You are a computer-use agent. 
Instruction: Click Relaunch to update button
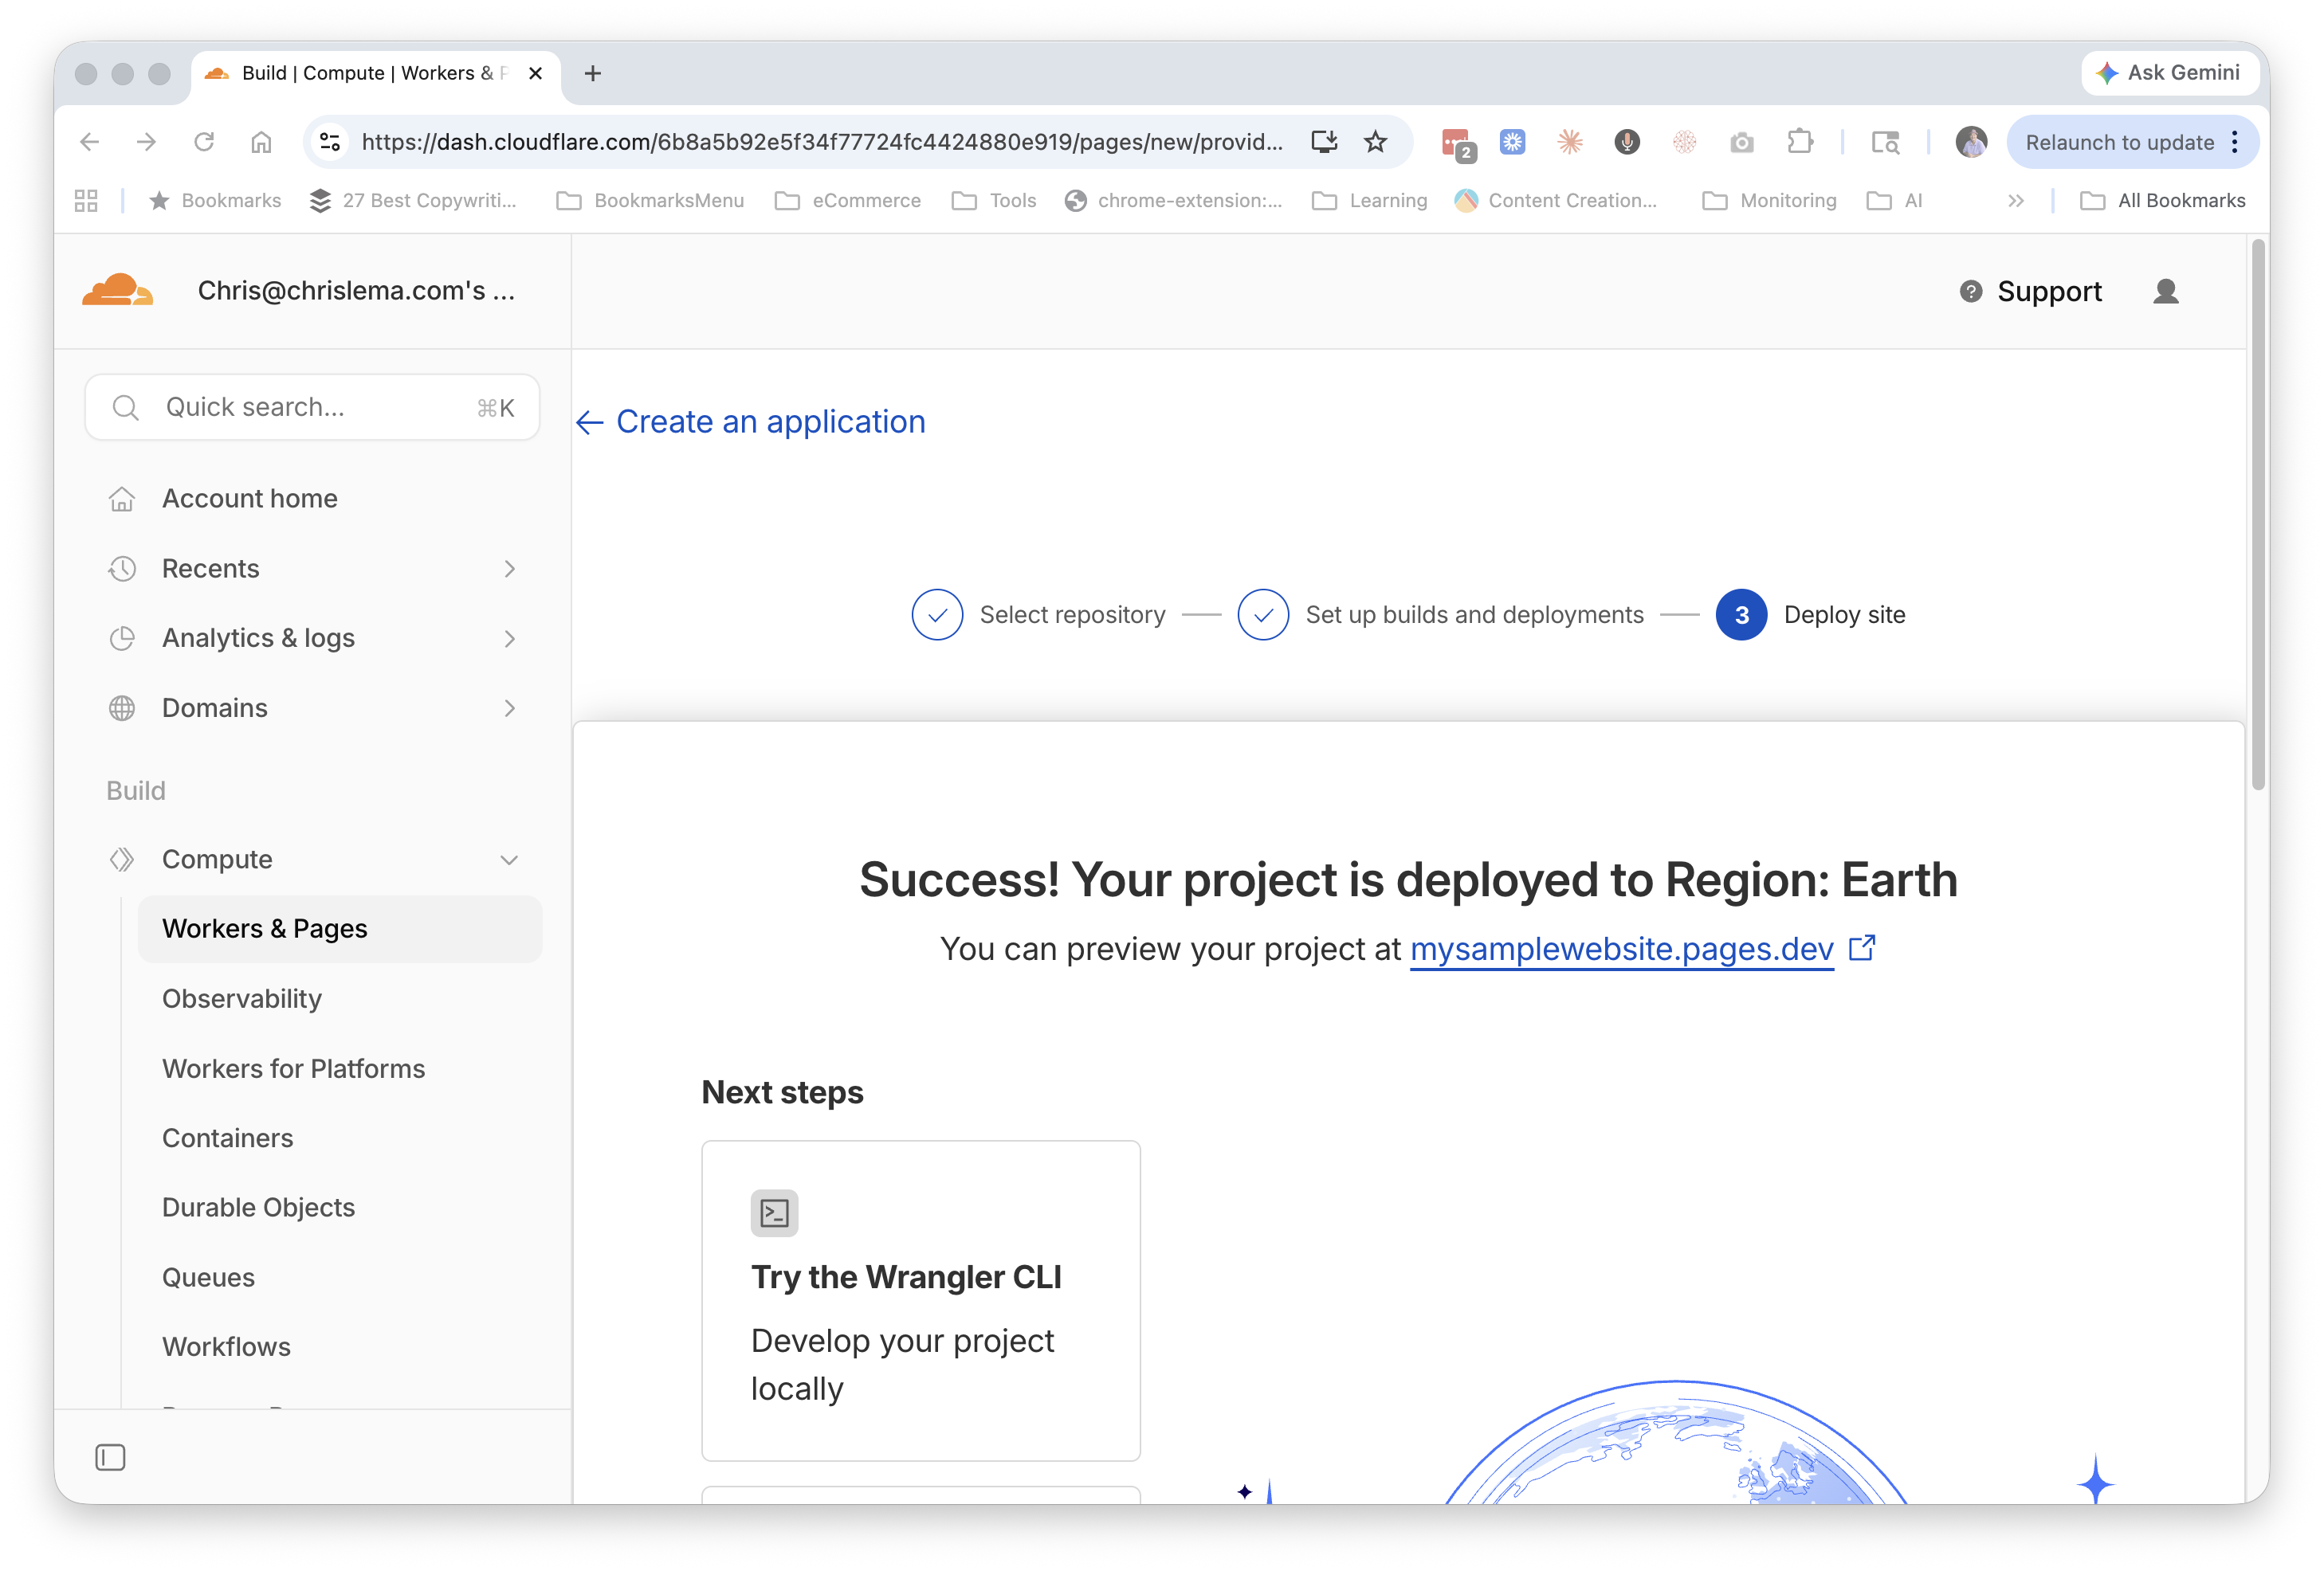click(2119, 142)
